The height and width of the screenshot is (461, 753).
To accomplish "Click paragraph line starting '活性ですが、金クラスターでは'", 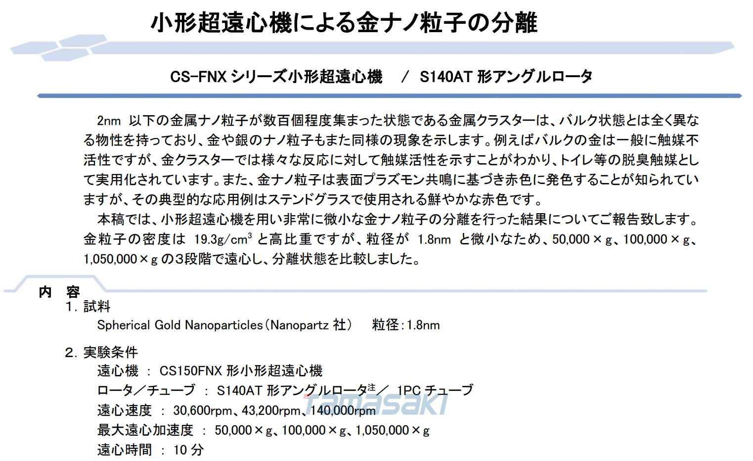I will 391,160.
